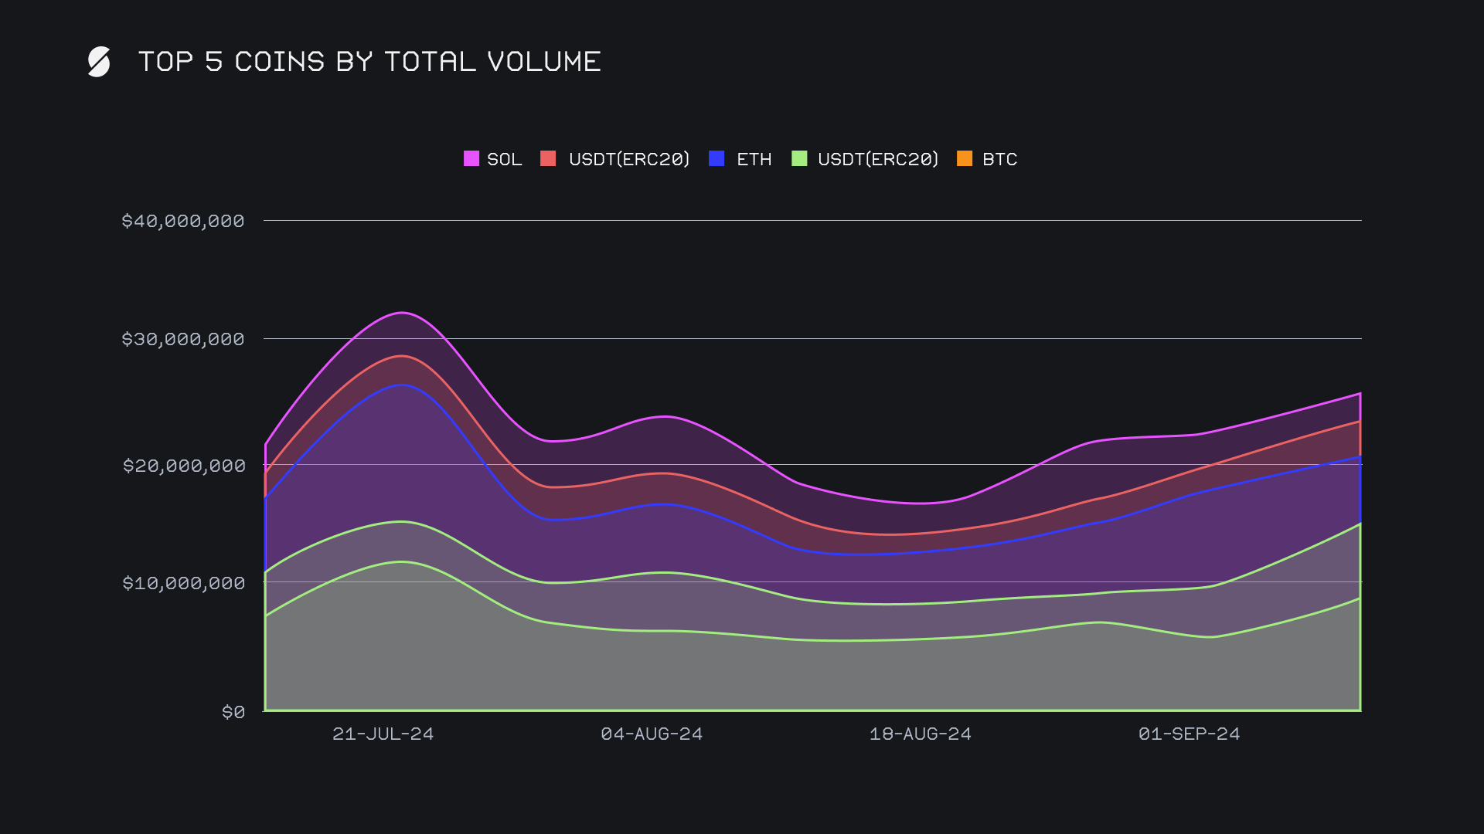The width and height of the screenshot is (1484, 834).
Task: Click the $40,000,000 y-axis label
Action: 183,221
